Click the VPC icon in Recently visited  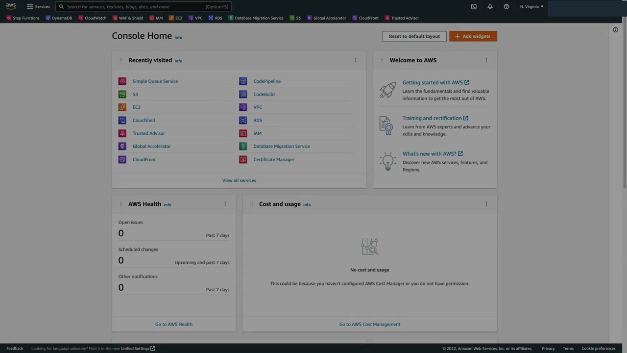click(243, 107)
